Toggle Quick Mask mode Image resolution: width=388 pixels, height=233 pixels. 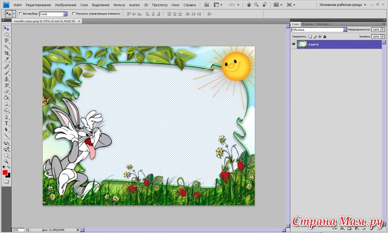click(6, 182)
